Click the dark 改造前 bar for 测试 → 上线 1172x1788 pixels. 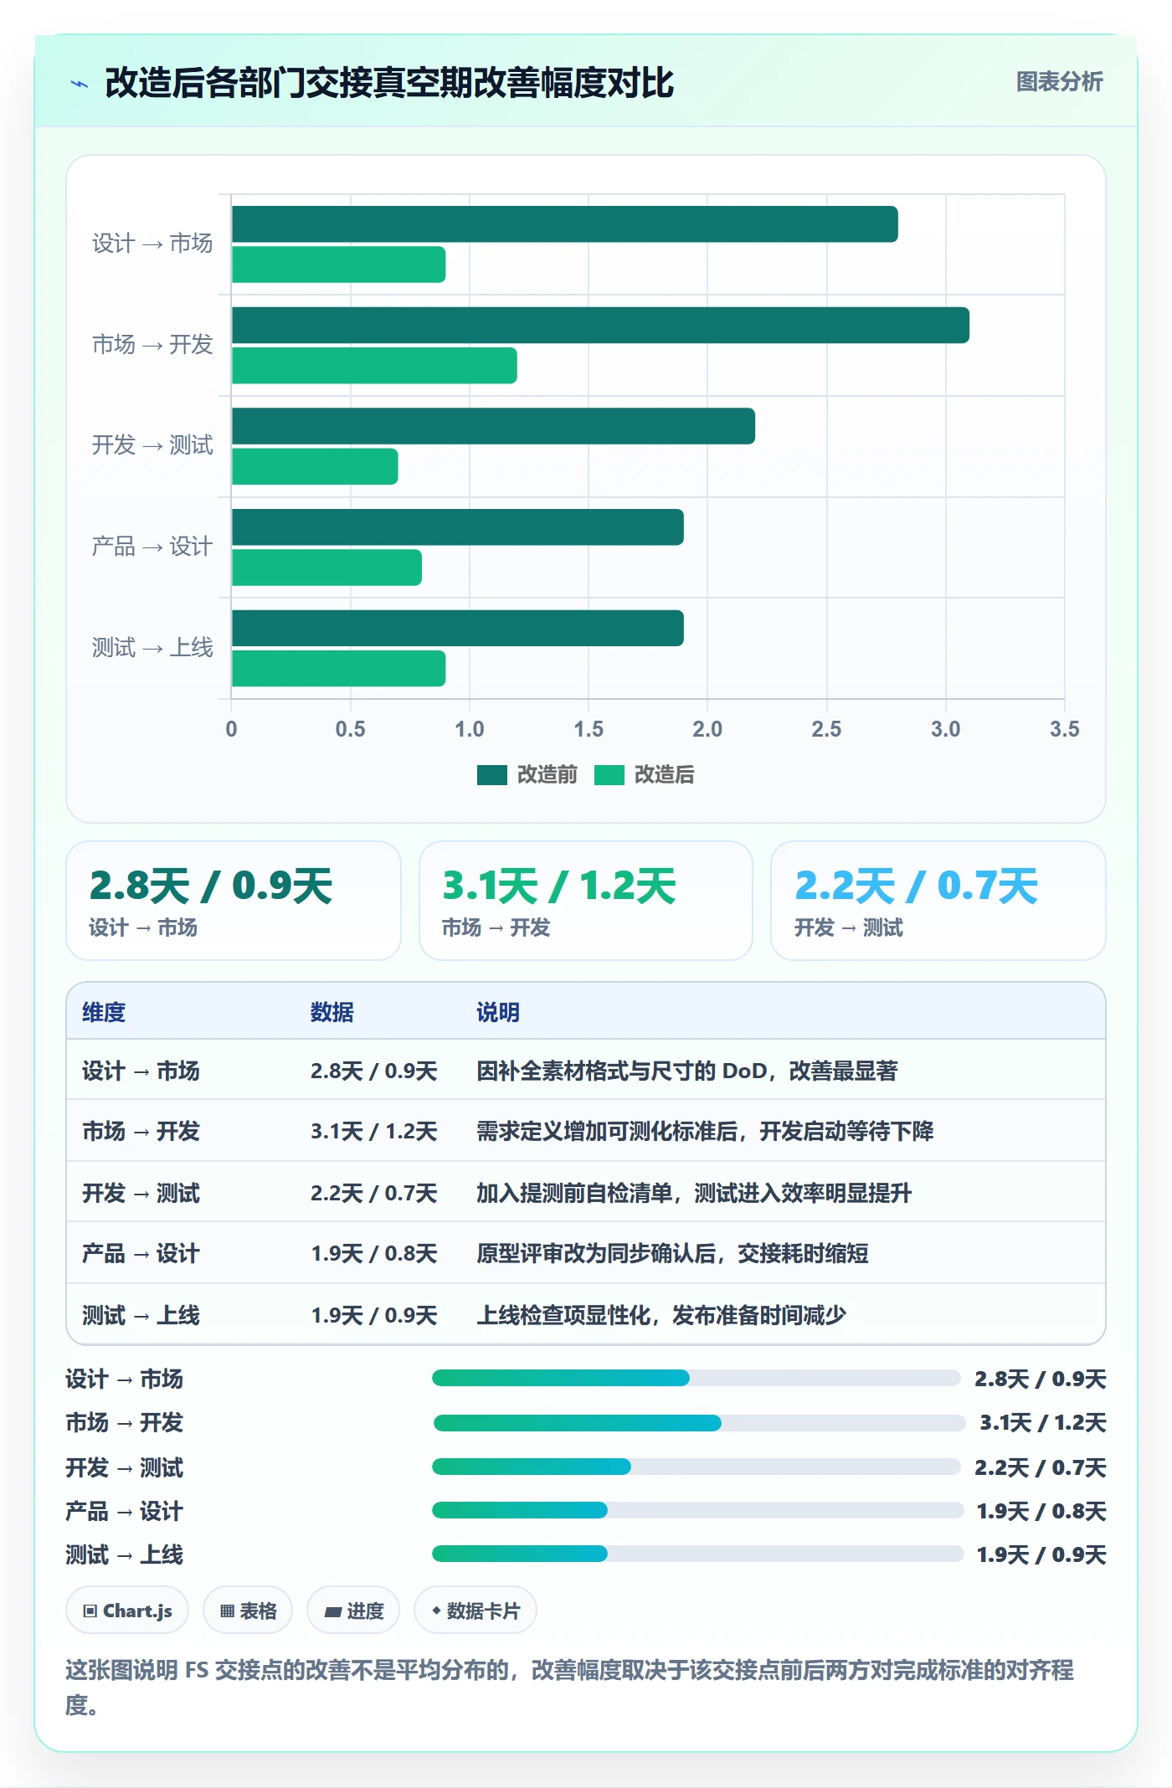457,628
